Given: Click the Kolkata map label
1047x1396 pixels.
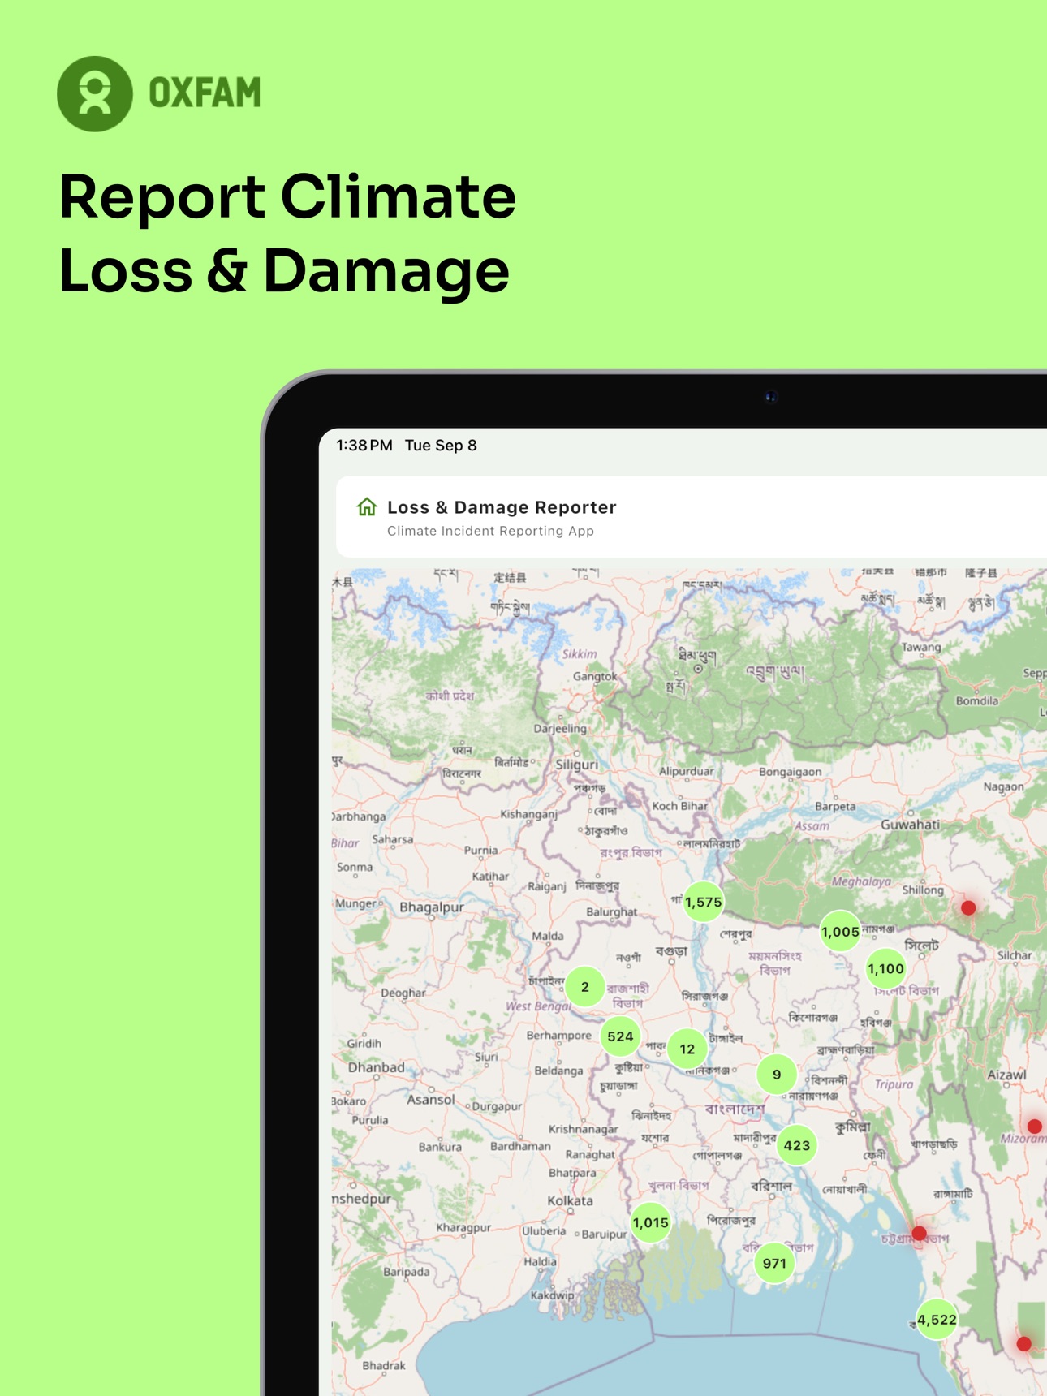Looking at the screenshot, I should [570, 1200].
